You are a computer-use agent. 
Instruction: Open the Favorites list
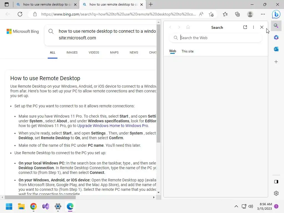(225, 14)
